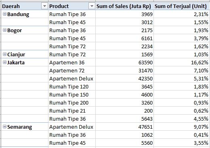The width and height of the screenshot is (210, 148).
Task: Select sales value 3012
Action: (x=124, y=22)
